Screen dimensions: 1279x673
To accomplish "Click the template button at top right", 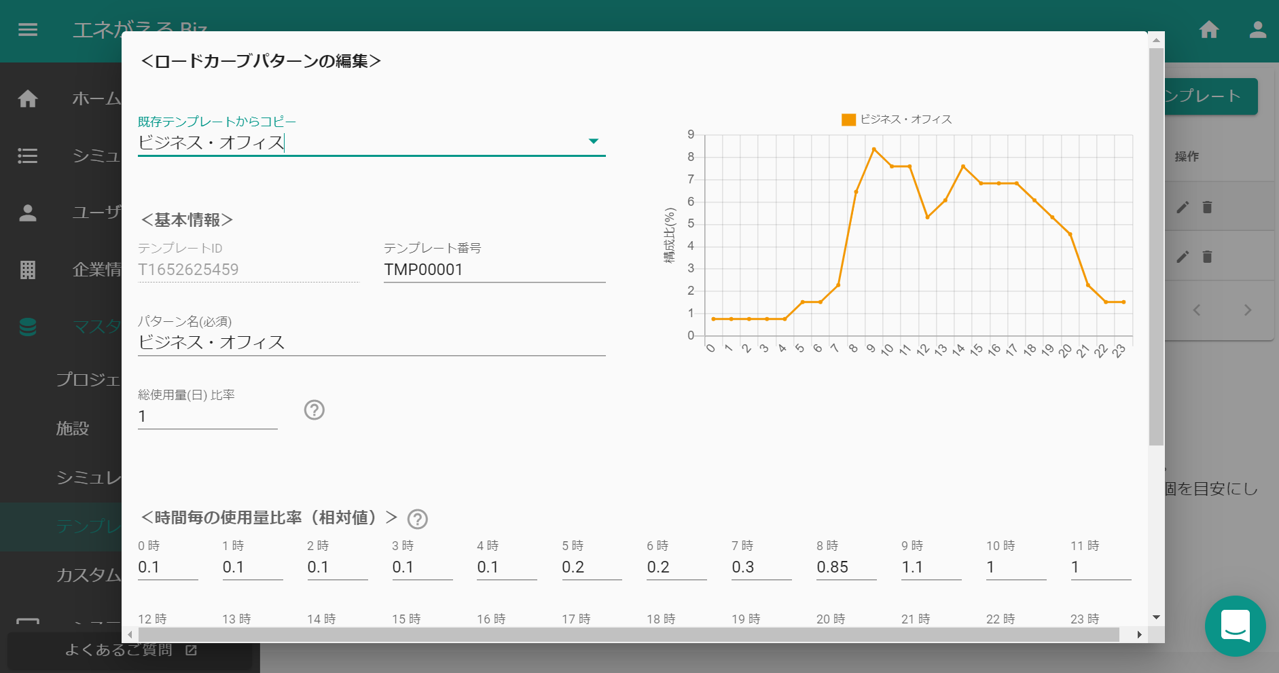I will [1210, 96].
